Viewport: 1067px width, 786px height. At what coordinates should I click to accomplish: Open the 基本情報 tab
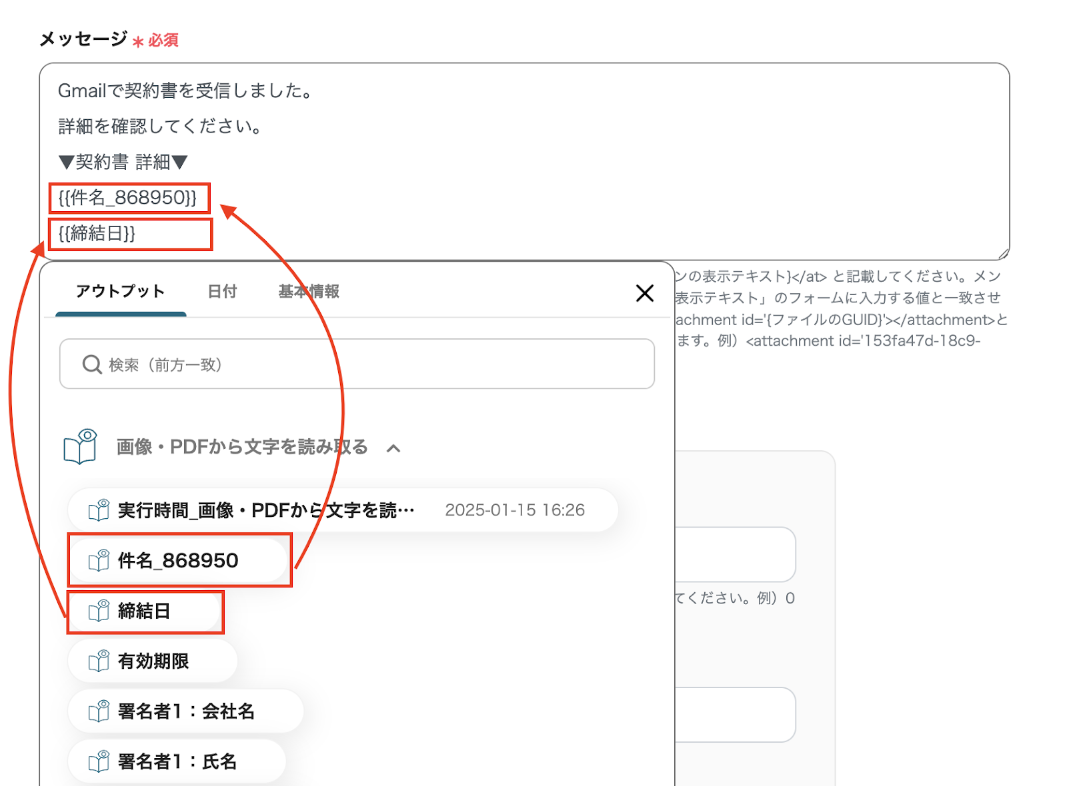[x=309, y=292]
